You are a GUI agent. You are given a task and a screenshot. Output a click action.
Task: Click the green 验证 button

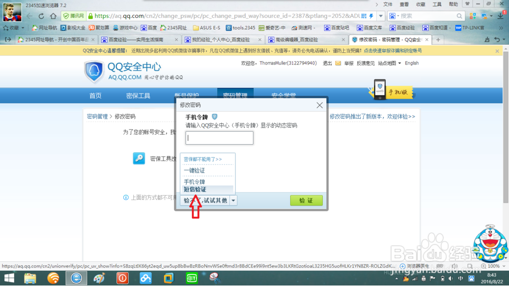306,200
